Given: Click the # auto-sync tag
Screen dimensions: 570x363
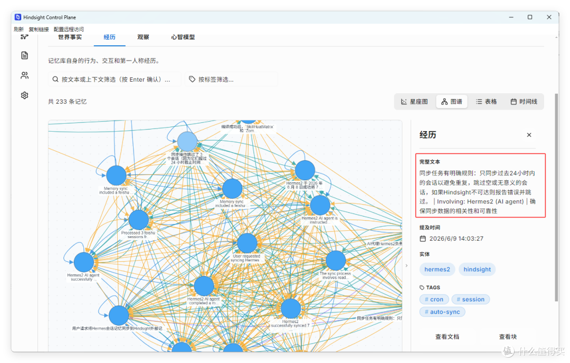Looking at the screenshot, I should point(442,312).
